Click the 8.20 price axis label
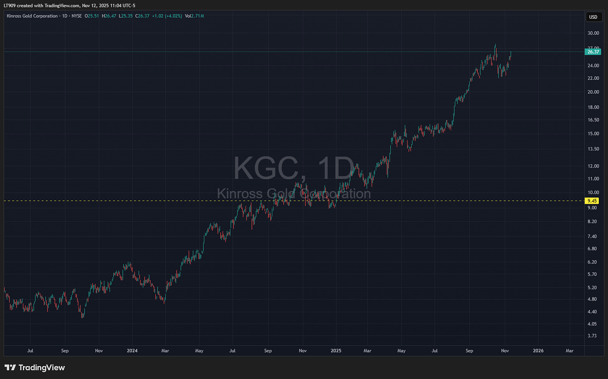The image size is (608, 379). pyautogui.click(x=592, y=221)
